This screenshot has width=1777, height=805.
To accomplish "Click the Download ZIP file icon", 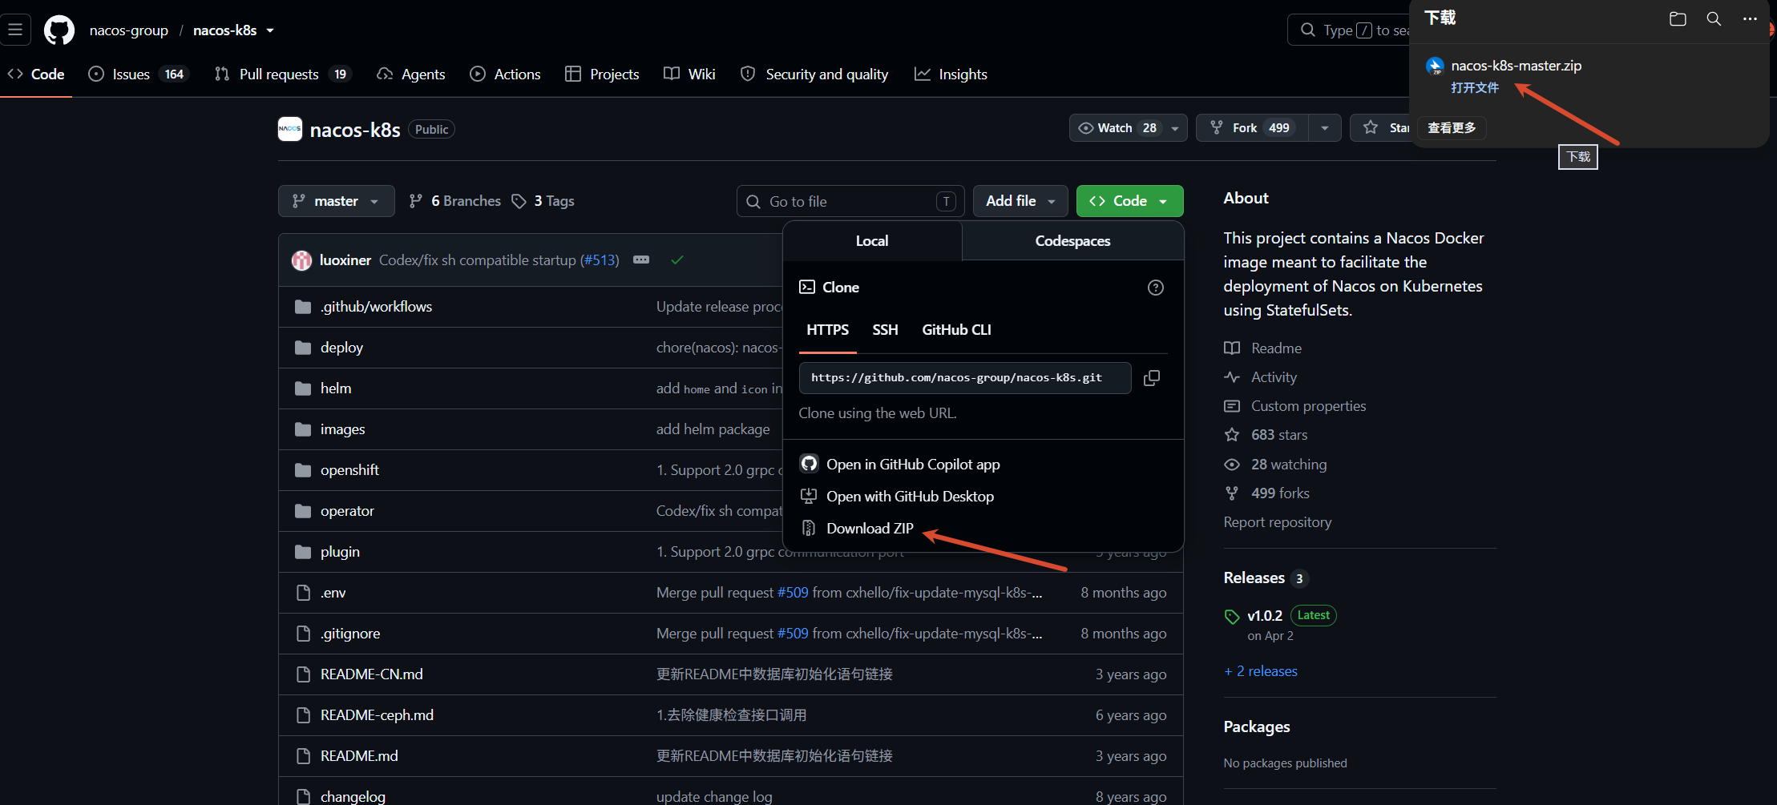I will [x=809, y=529].
